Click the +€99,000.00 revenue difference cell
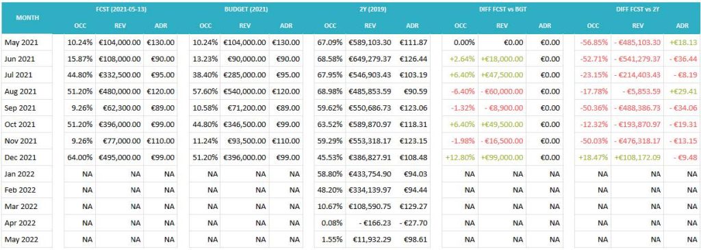 coord(502,157)
